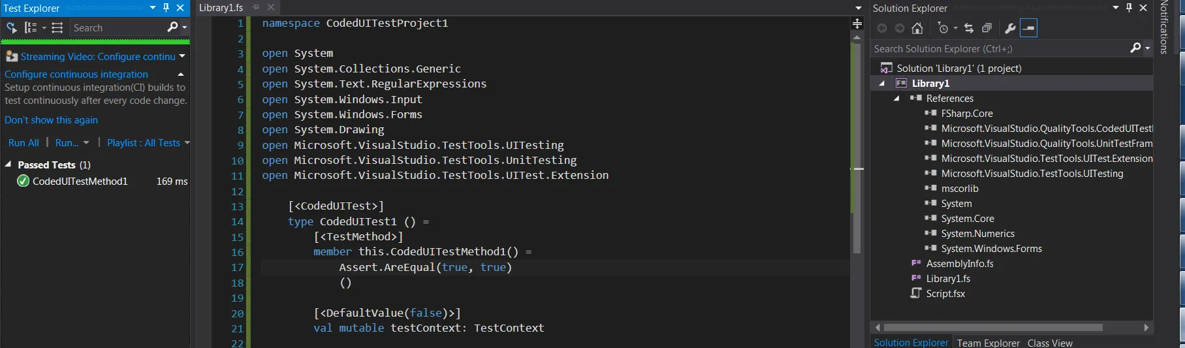Click the Search Solution Explorer input field
Viewport: 1185px width, 348px height.
(999, 49)
